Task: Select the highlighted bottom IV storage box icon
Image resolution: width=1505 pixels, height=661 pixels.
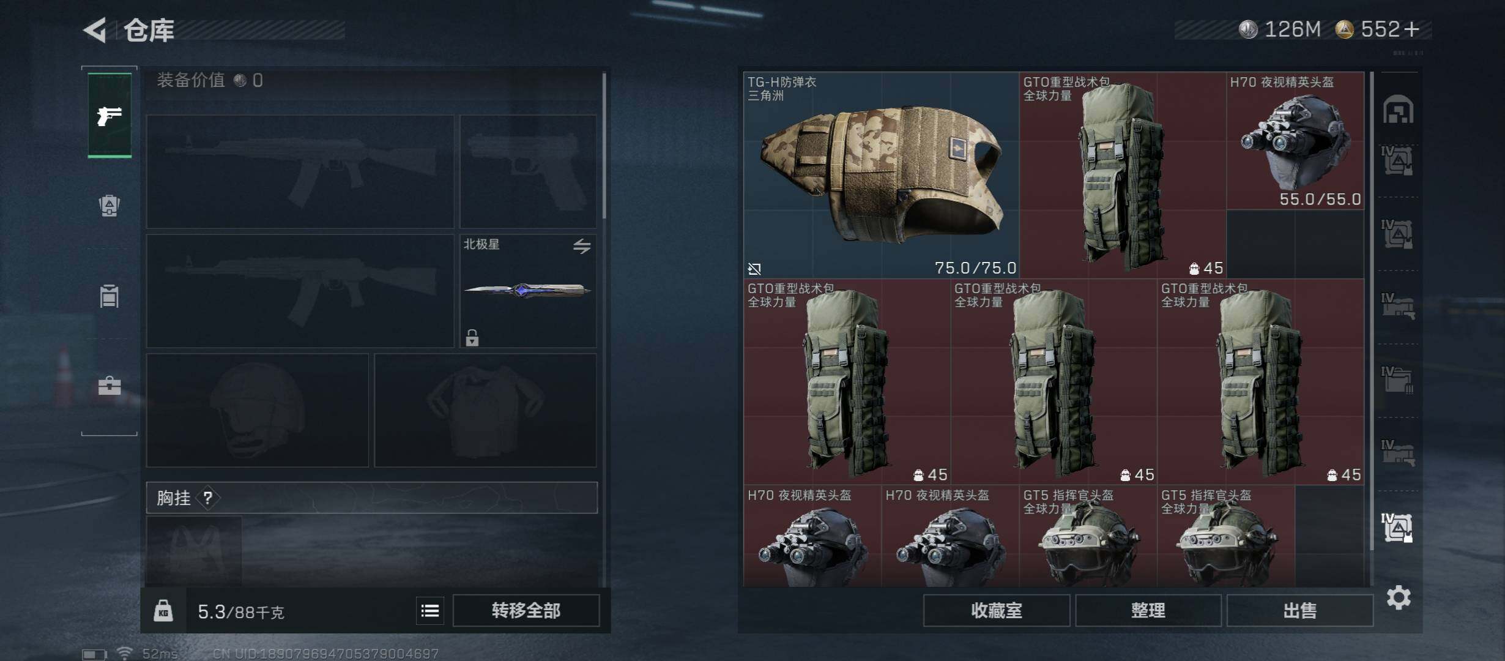Action: [1397, 527]
